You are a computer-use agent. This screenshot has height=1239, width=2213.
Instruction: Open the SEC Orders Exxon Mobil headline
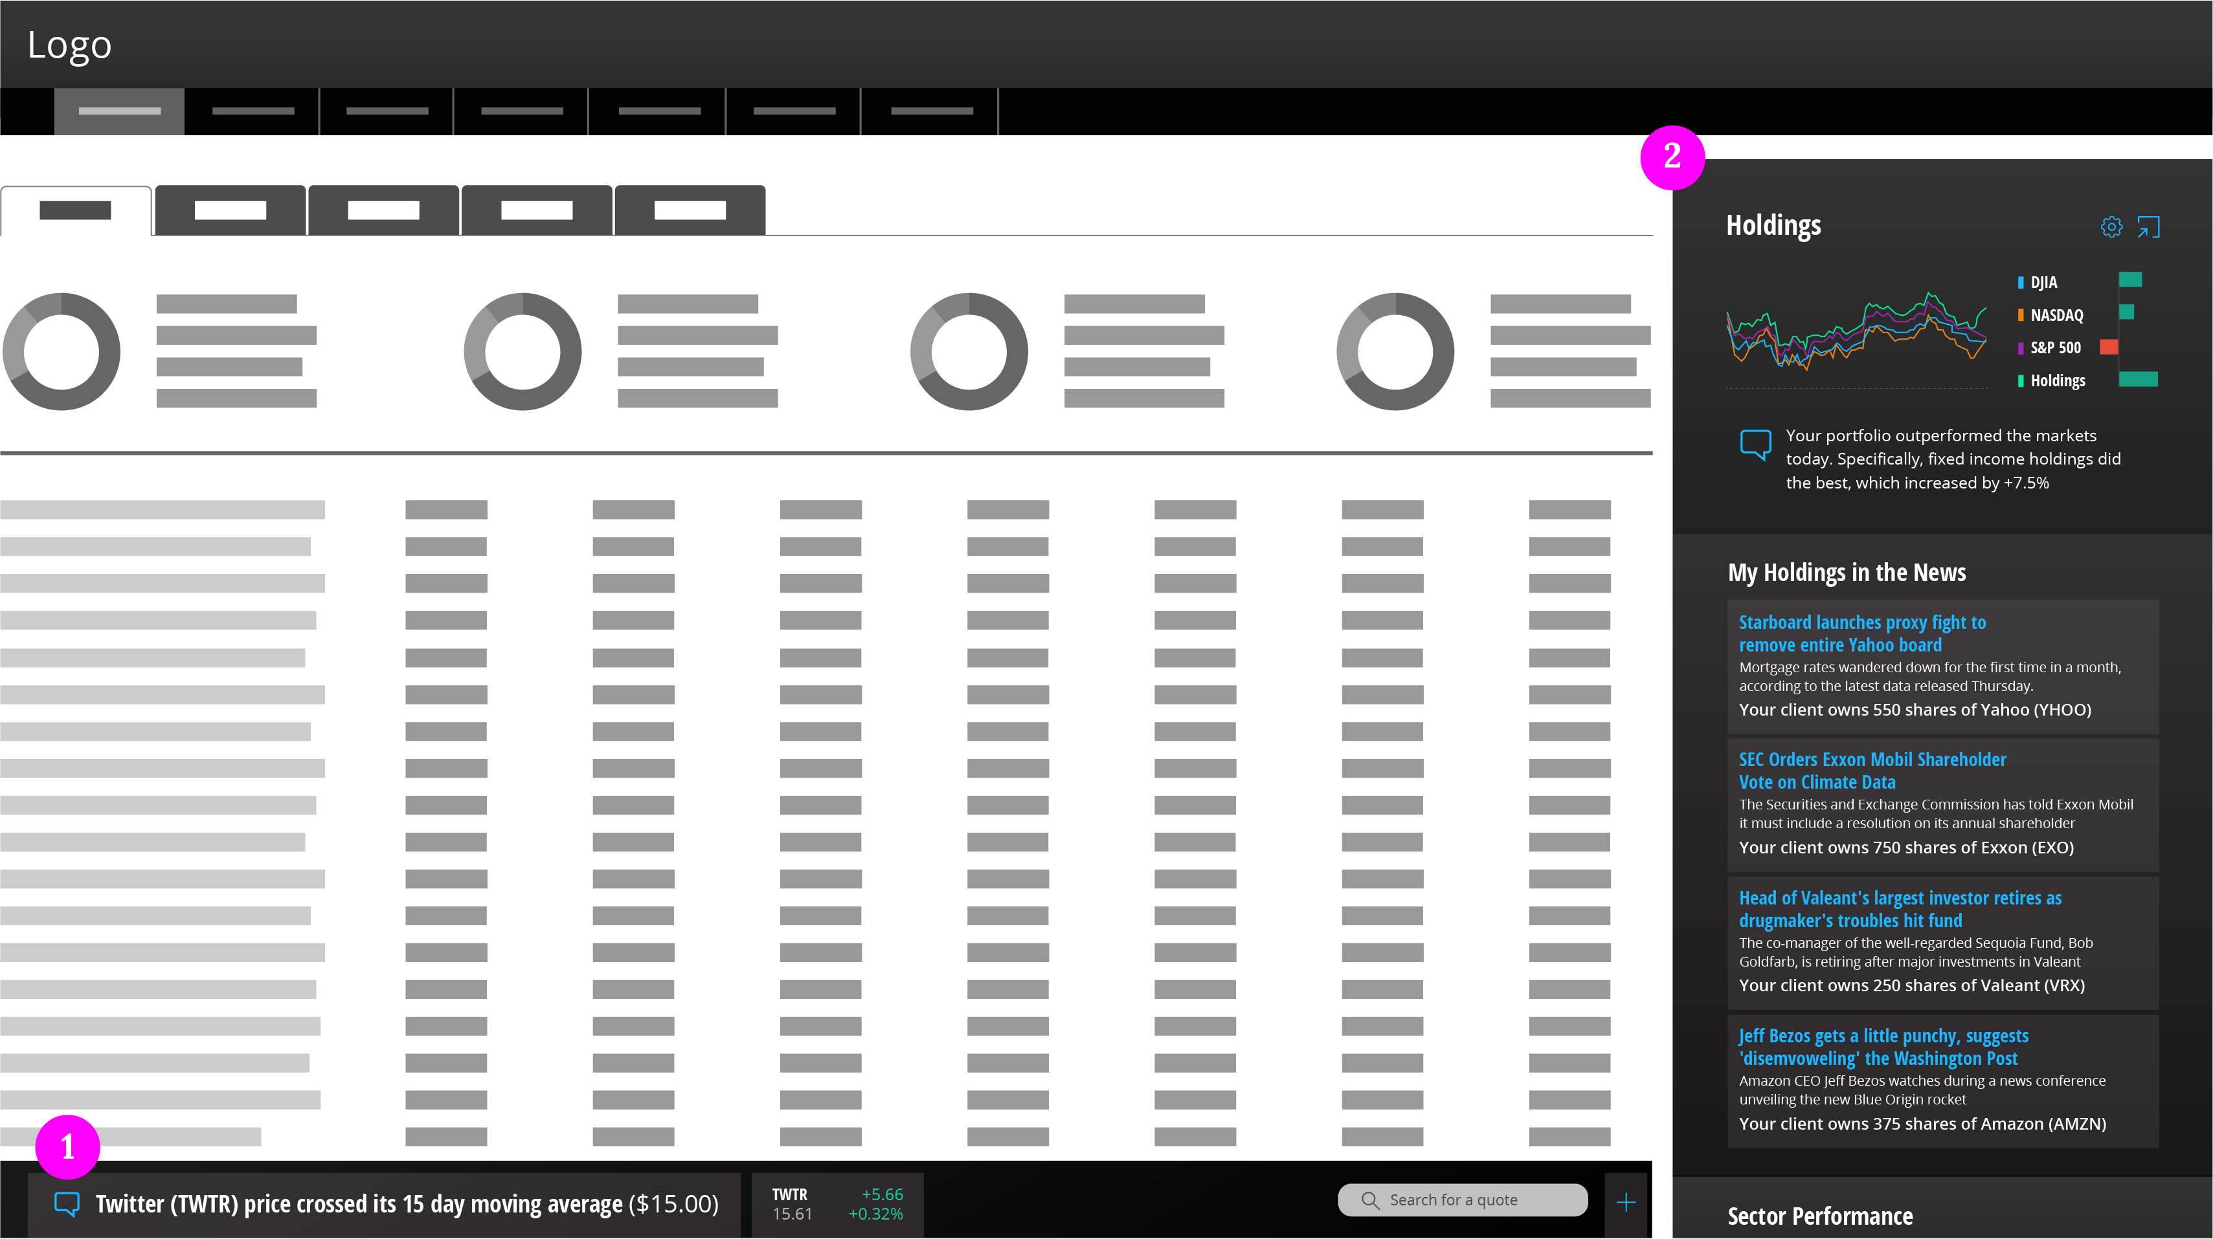tap(1872, 771)
